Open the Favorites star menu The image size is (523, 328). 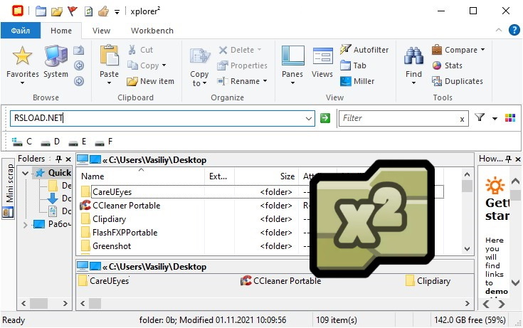pyautogui.click(x=22, y=65)
